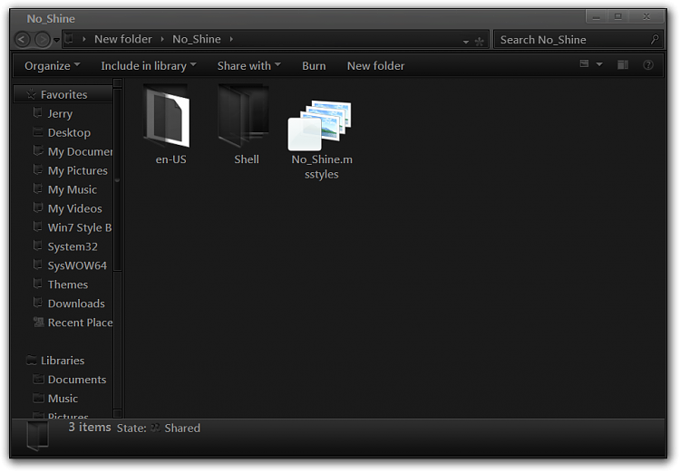This screenshot has width=680, height=472.
Task: Change the view with view icon
Action: coord(584,64)
